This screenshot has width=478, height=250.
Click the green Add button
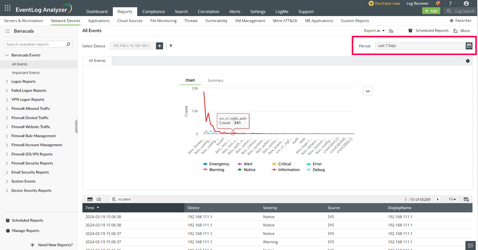coord(431,11)
